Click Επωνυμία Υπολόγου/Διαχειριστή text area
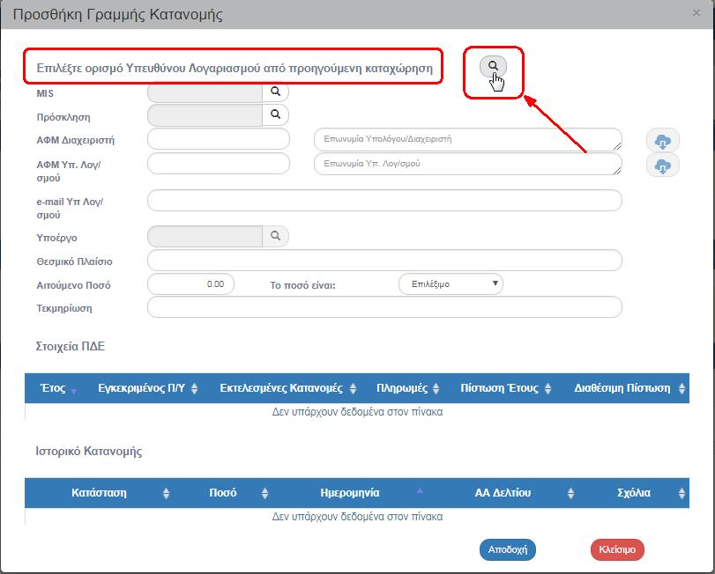This screenshot has height=574, width=715. (468, 140)
